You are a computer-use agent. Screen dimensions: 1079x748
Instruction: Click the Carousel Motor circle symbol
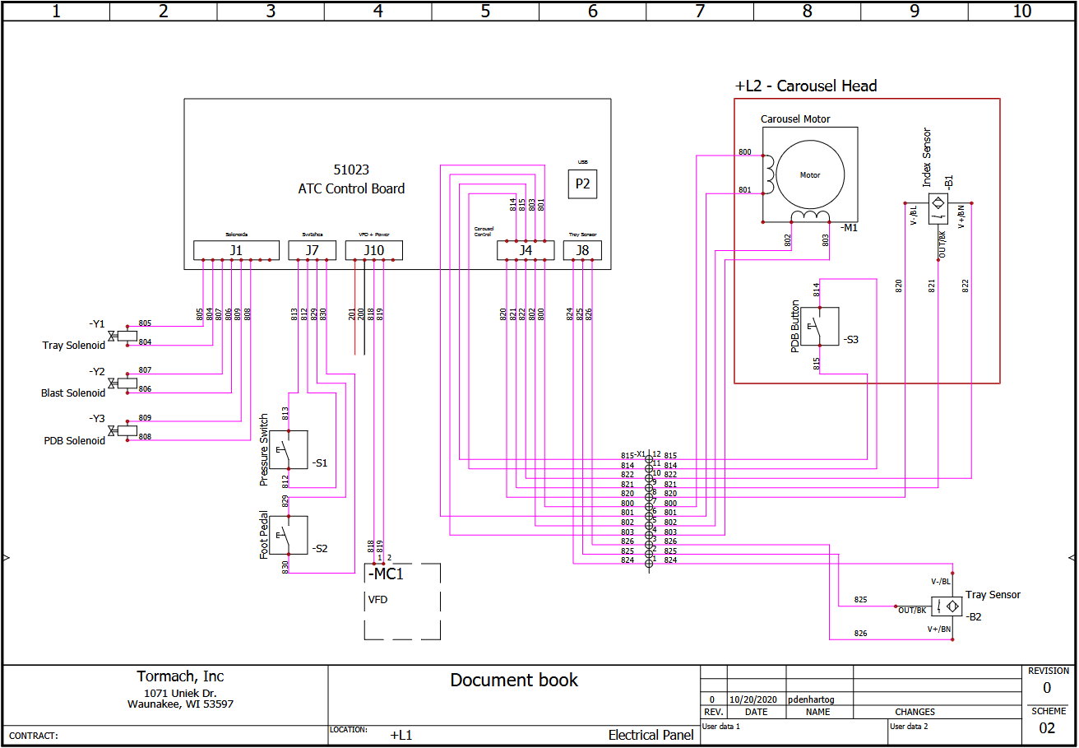pyautogui.click(x=810, y=175)
